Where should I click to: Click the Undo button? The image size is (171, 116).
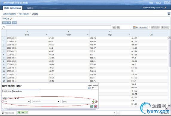point(155,27)
